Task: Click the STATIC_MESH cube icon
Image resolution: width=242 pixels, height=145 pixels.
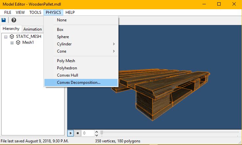Action: (12, 36)
